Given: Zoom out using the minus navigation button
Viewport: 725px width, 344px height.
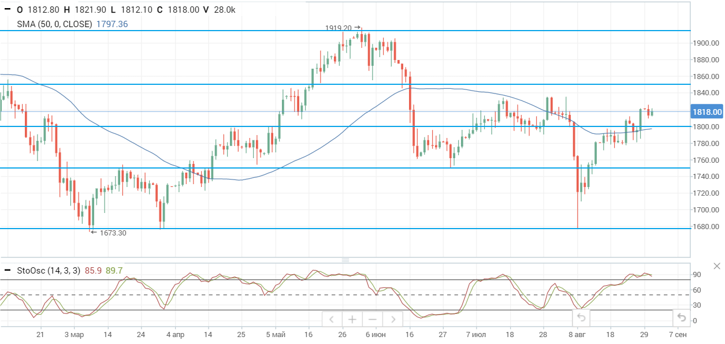Looking at the screenshot, I should click(372, 319).
